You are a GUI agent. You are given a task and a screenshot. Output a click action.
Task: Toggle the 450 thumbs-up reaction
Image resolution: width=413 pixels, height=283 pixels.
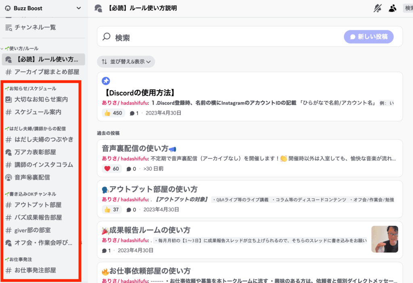click(x=113, y=113)
